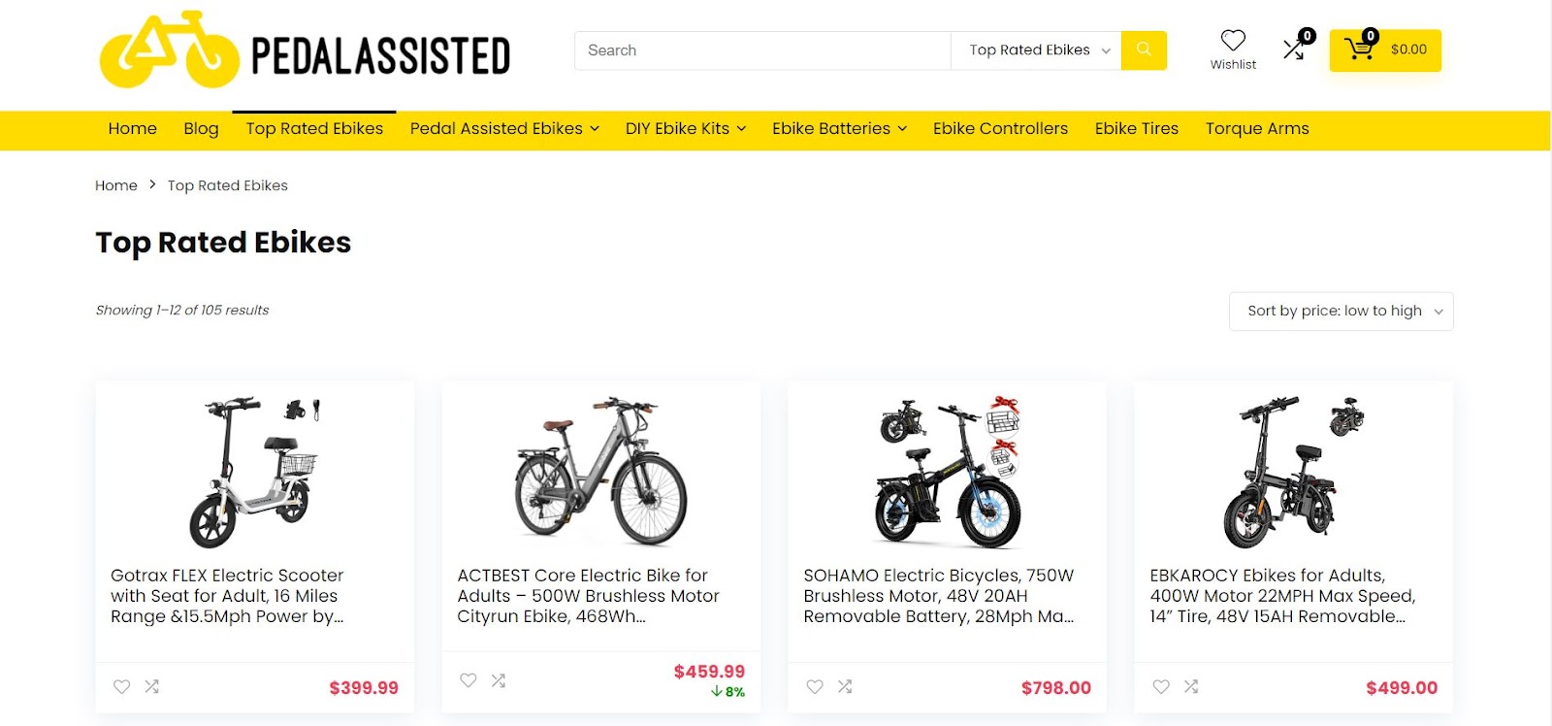Add Gotrax FLEX scooter to wishlist
1552x726 pixels.
click(x=121, y=686)
